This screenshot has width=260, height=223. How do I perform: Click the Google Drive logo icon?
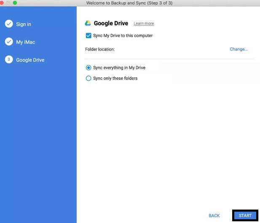pyautogui.click(x=88, y=23)
